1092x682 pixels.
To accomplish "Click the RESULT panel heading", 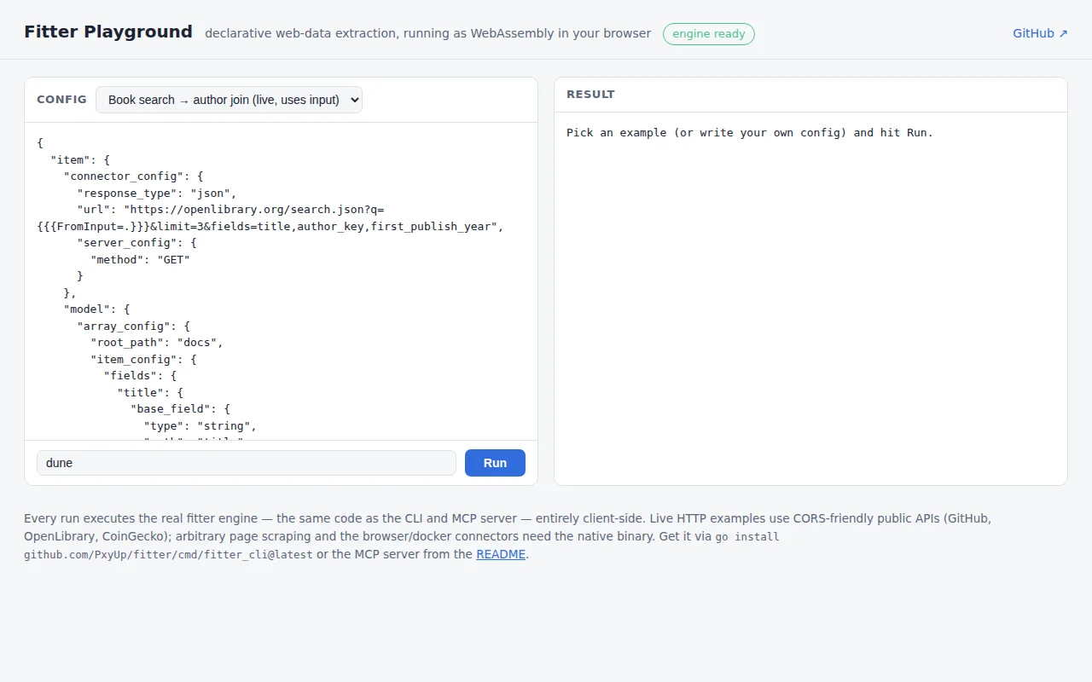I will [590, 95].
